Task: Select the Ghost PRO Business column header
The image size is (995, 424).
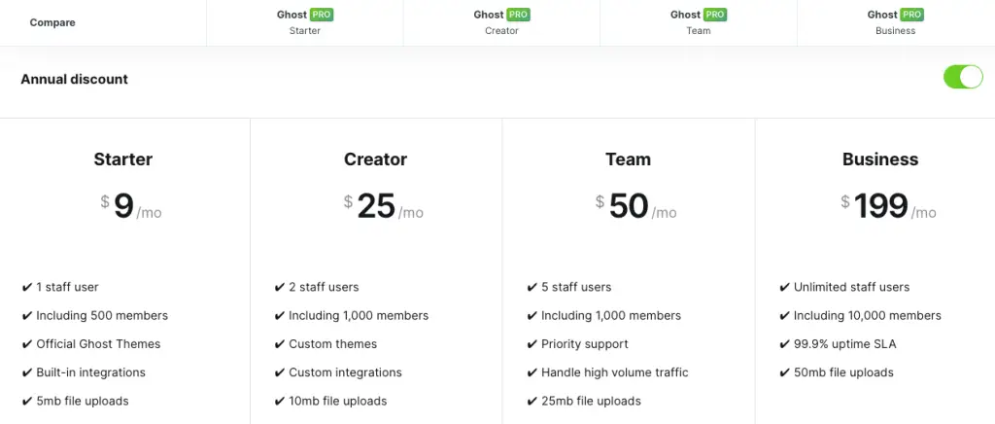Action: [x=895, y=22]
